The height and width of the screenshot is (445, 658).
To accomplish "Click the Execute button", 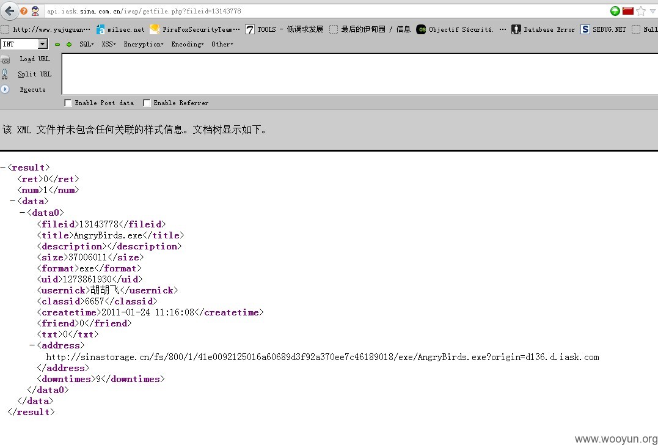I will click(x=33, y=89).
